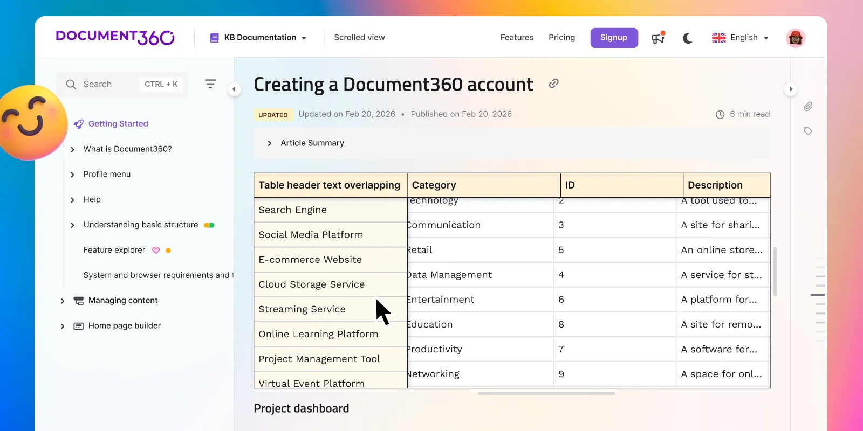Open attachments via paperclip icon
This screenshot has height=431, width=863.
(807, 107)
